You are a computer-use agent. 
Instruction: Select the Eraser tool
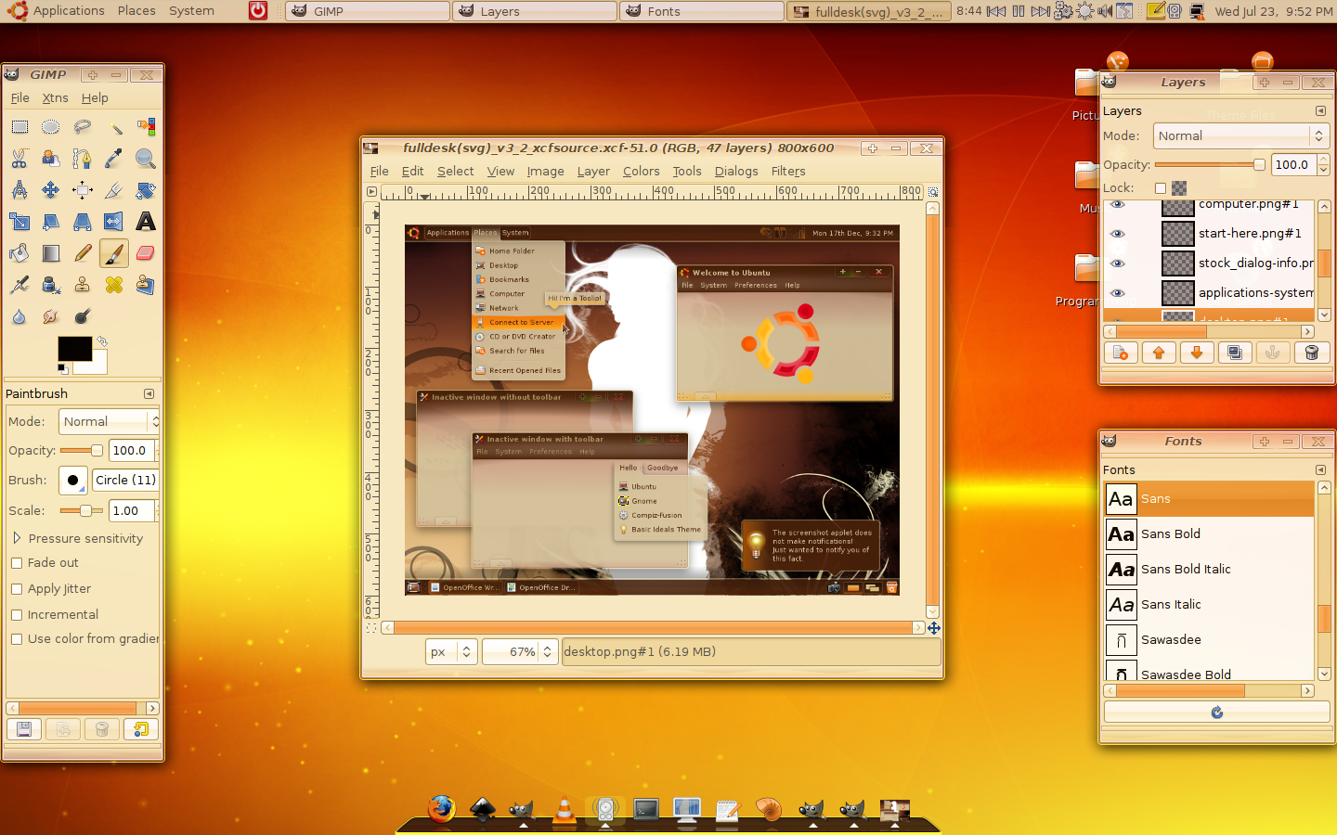coord(146,253)
